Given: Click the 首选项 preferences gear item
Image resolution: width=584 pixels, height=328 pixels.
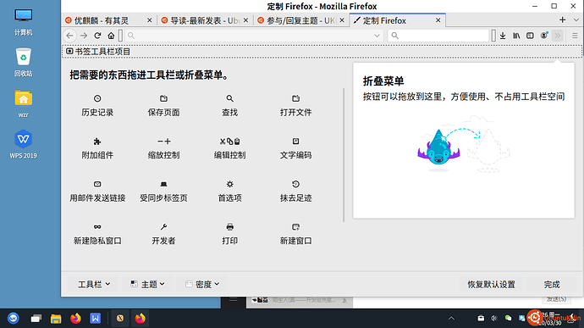Looking at the screenshot, I should tap(230, 192).
